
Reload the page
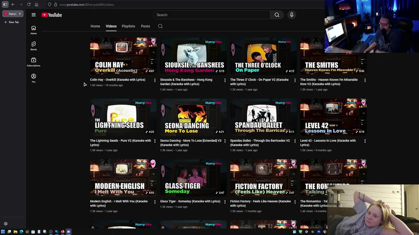click(x=29, y=5)
